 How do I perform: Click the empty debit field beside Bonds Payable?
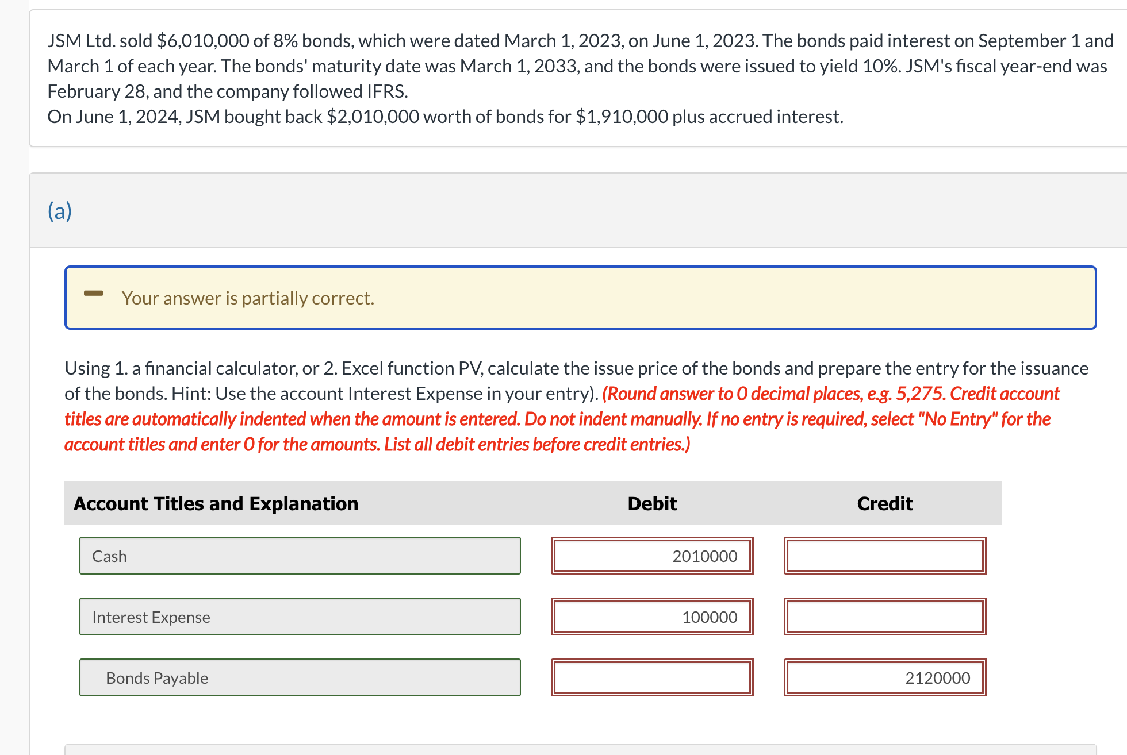(652, 677)
